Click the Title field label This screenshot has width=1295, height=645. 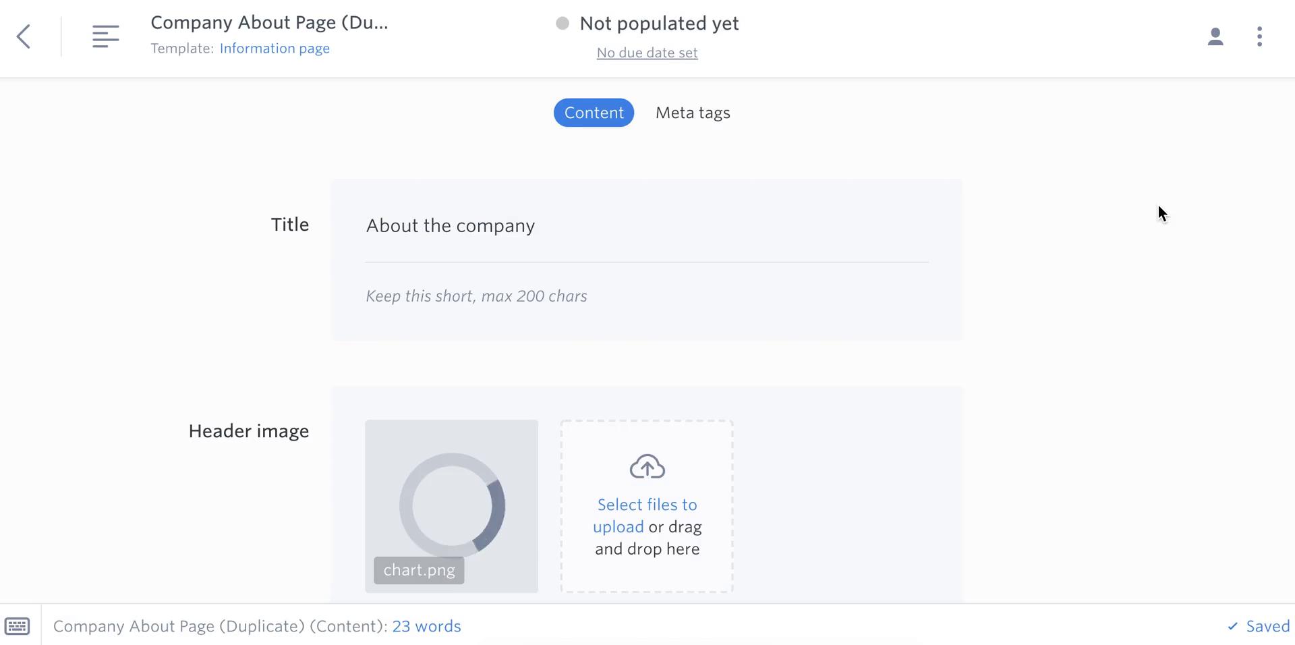click(x=290, y=225)
